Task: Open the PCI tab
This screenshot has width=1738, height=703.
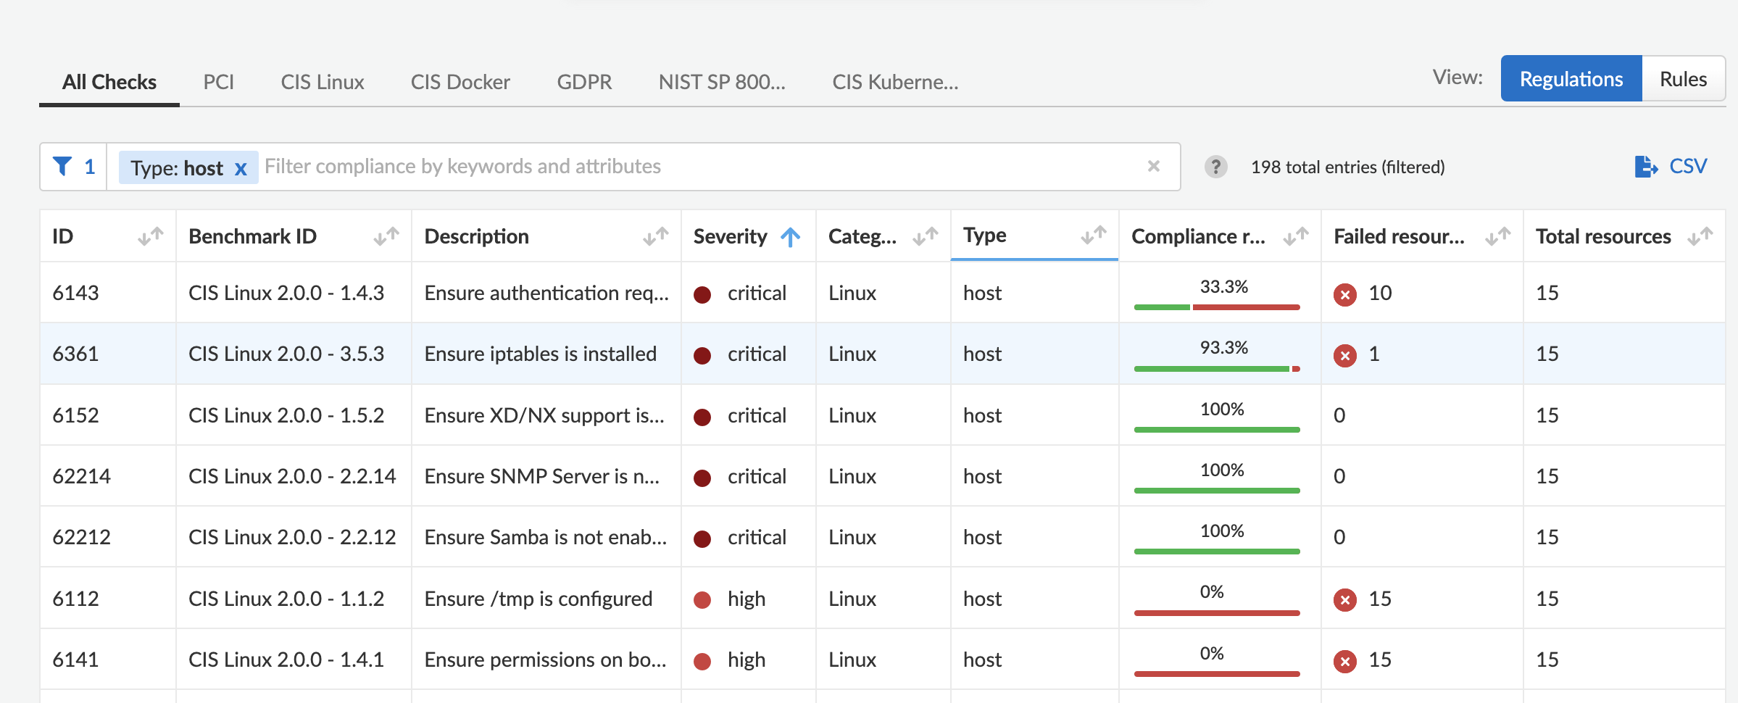Action: [x=218, y=82]
